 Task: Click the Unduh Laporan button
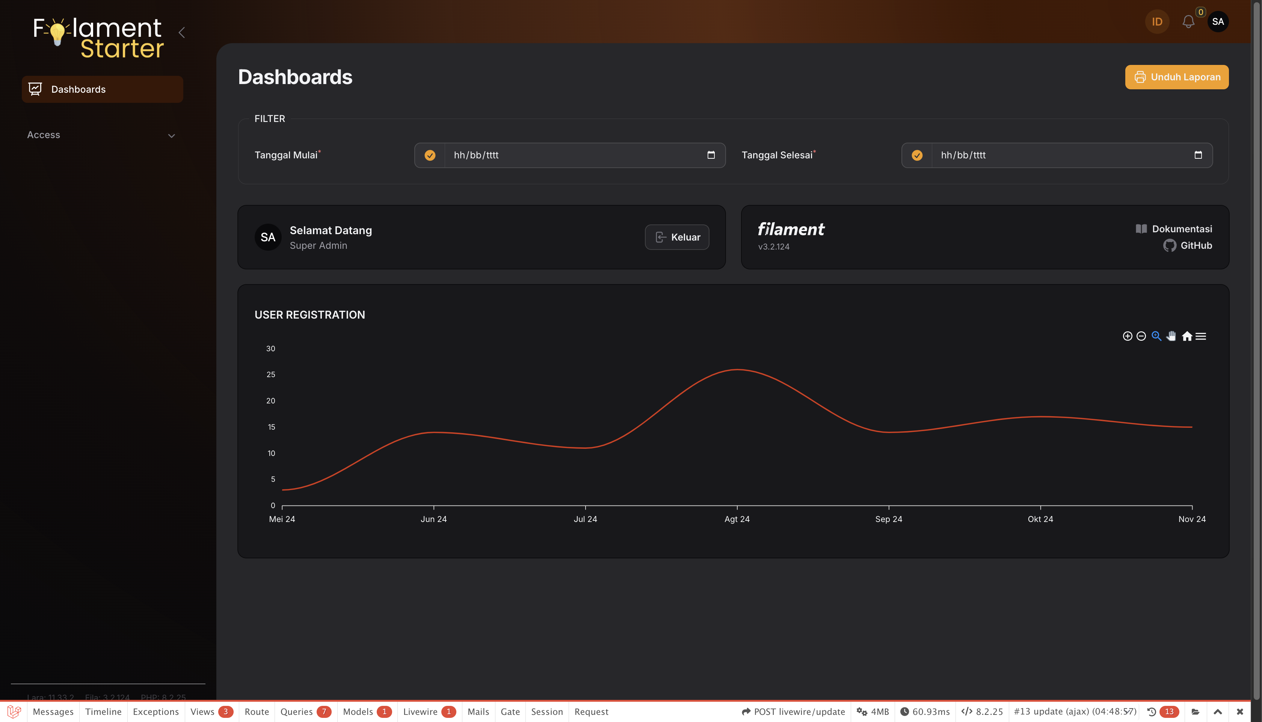pyautogui.click(x=1177, y=77)
